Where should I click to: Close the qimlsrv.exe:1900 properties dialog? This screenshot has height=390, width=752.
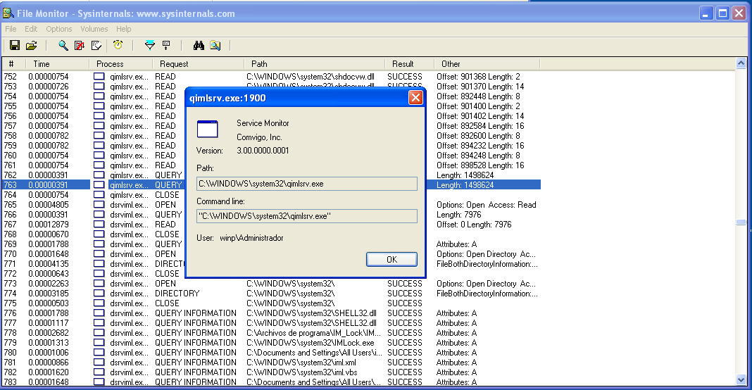pos(415,98)
